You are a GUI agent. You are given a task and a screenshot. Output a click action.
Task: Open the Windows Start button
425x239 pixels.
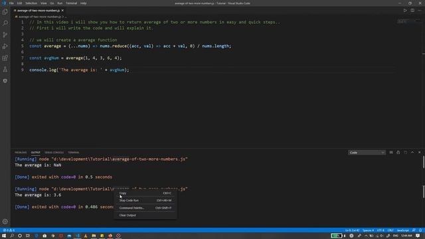pyautogui.click(x=4, y=236)
